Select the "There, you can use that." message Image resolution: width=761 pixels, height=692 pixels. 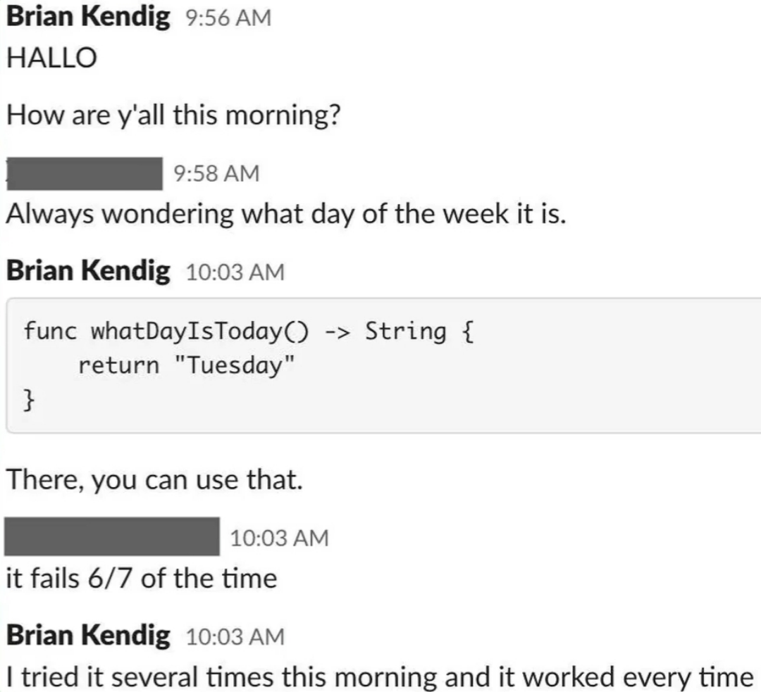click(x=154, y=481)
